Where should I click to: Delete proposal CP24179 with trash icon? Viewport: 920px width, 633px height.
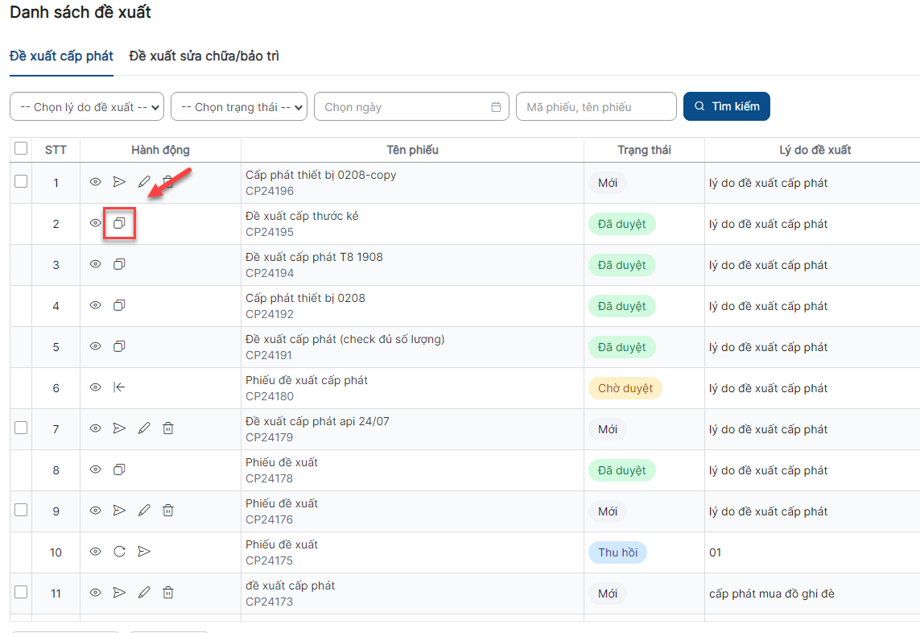[167, 428]
